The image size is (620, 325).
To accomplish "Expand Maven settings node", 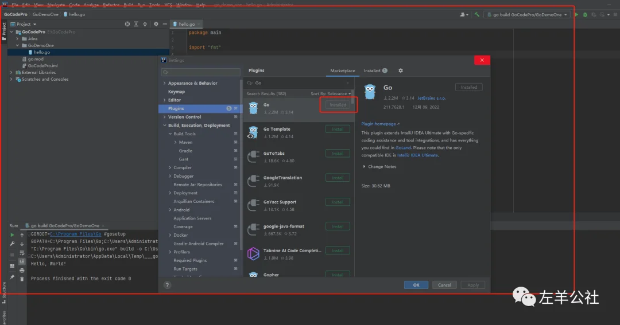I will click(x=176, y=143).
